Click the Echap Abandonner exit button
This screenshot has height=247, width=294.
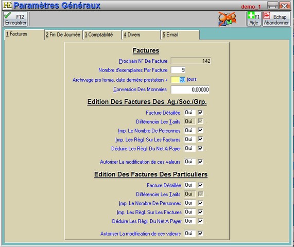tap(276, 19)
